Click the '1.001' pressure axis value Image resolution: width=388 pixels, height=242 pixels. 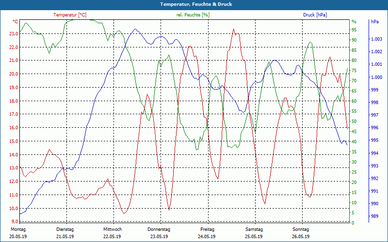(377, 64)
